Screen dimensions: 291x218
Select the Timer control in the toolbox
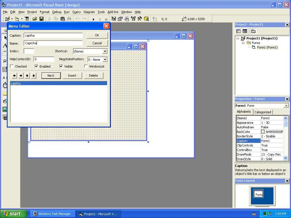(x=5, y=85)
